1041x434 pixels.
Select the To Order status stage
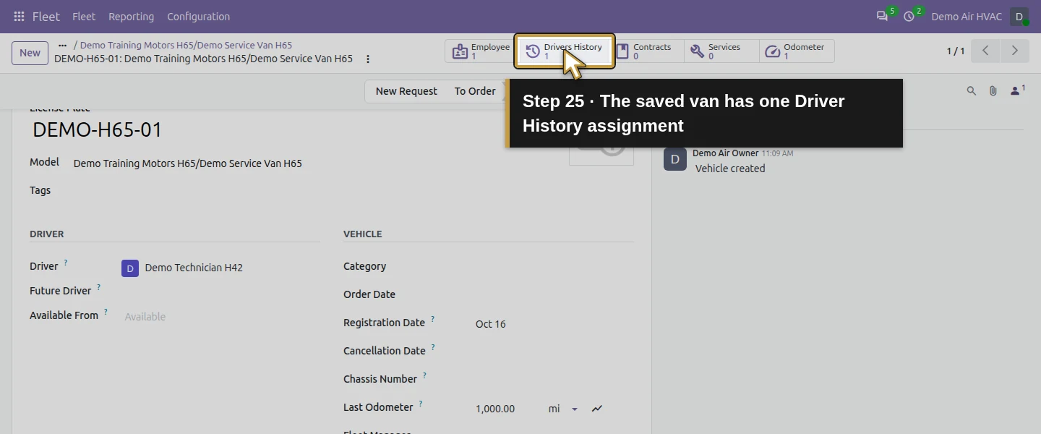point(475,91)
